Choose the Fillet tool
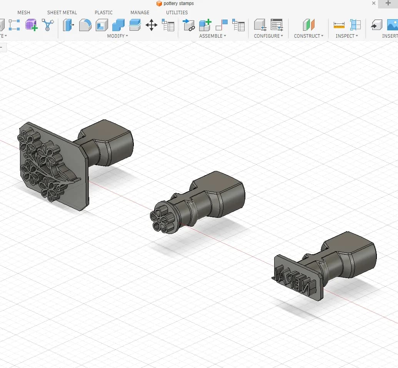 (x=85, y=25)
